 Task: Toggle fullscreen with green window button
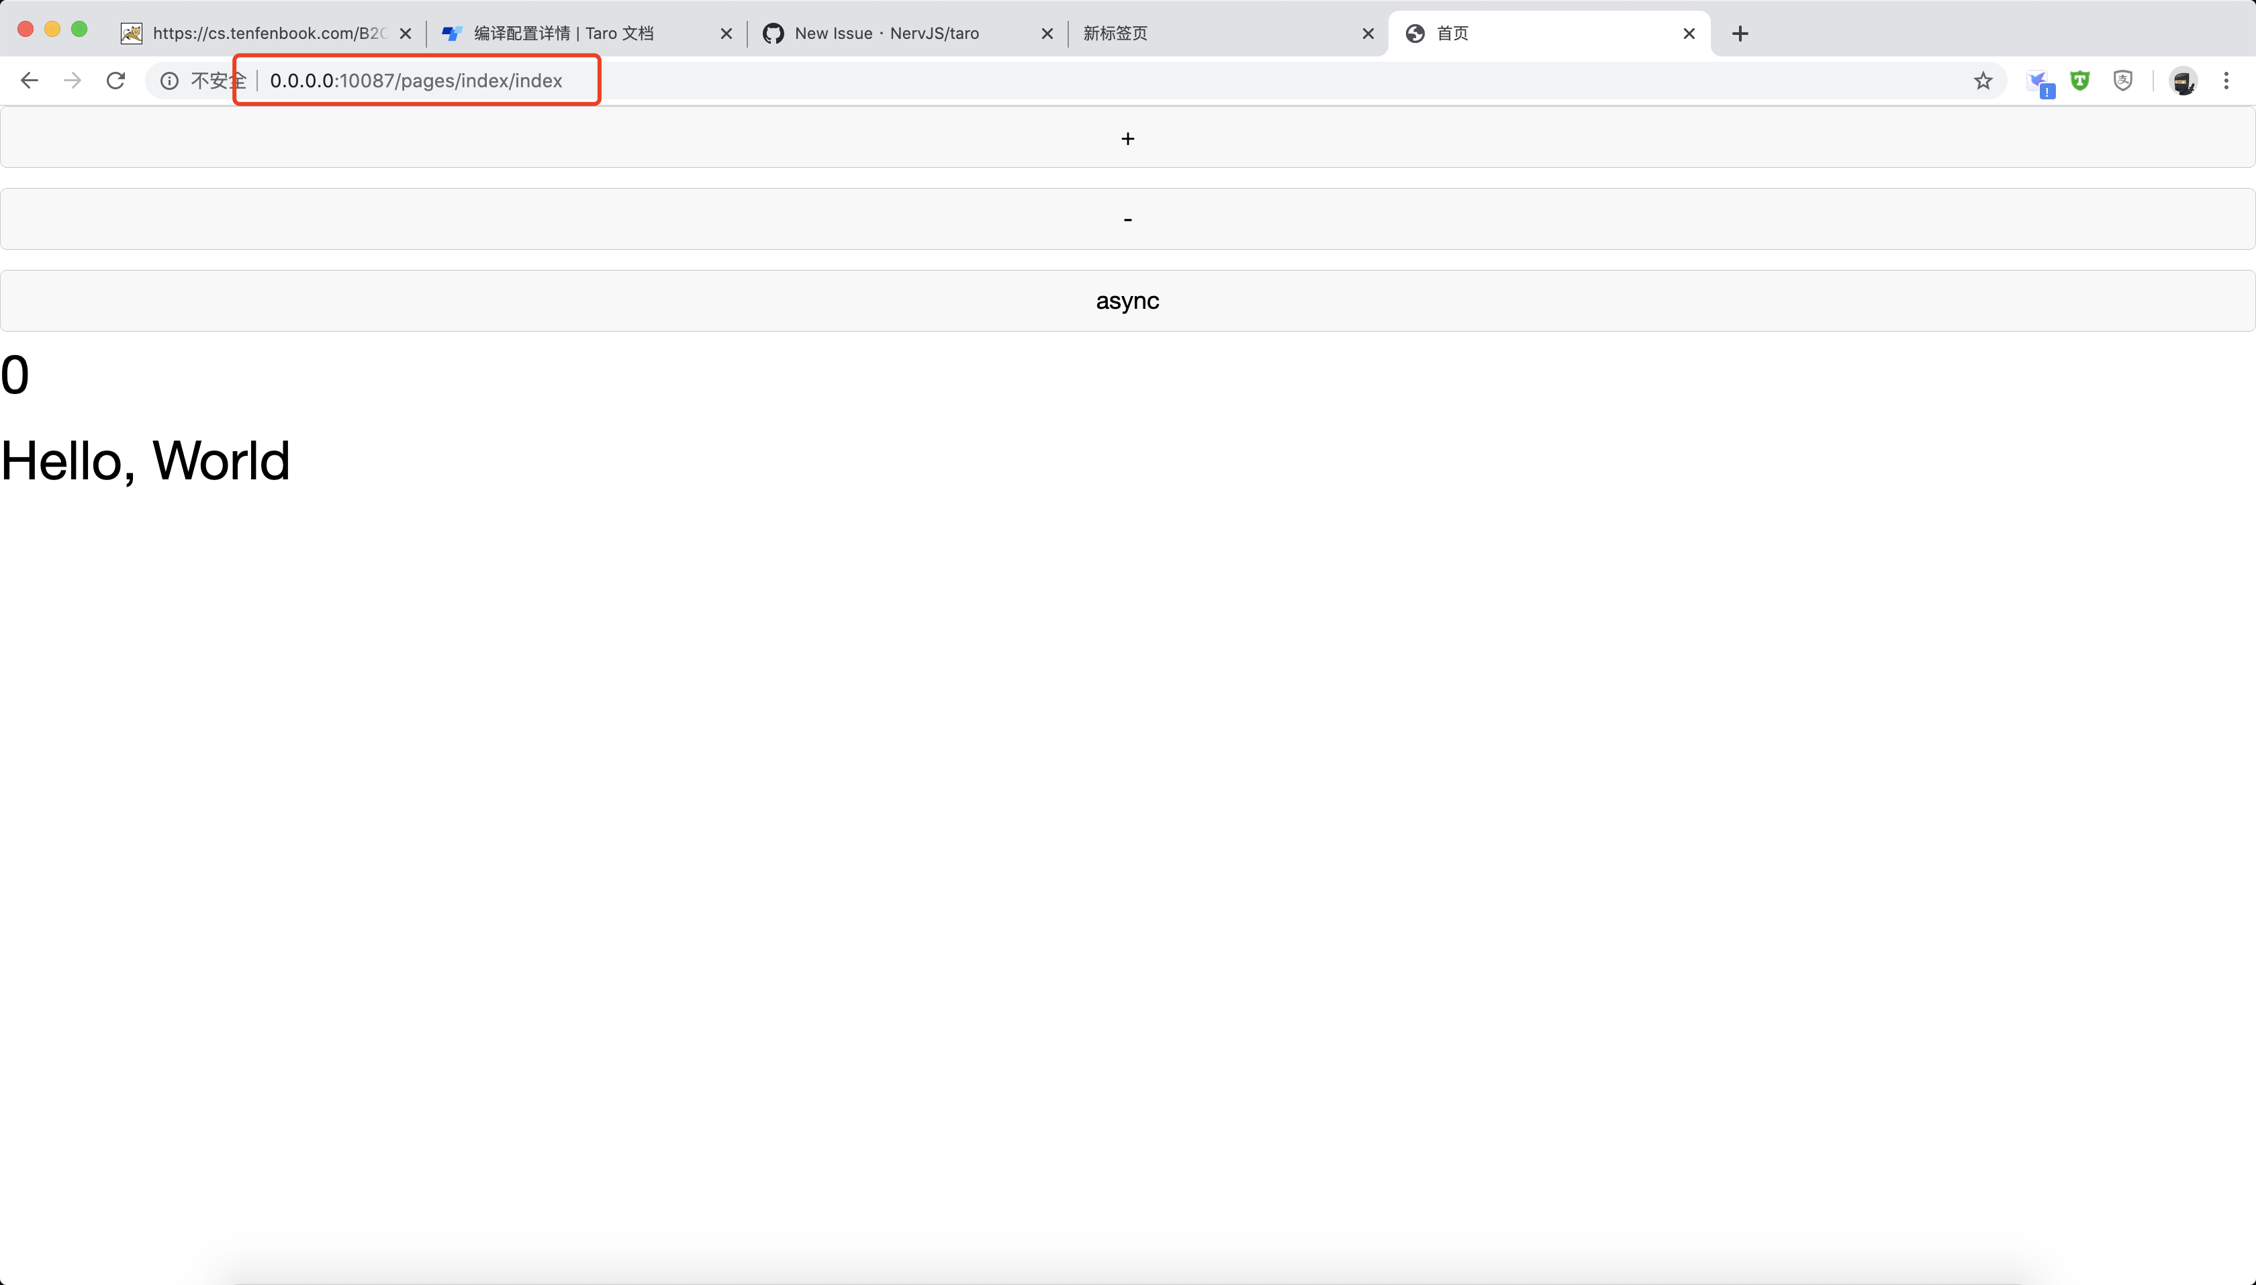coord(81,28)
